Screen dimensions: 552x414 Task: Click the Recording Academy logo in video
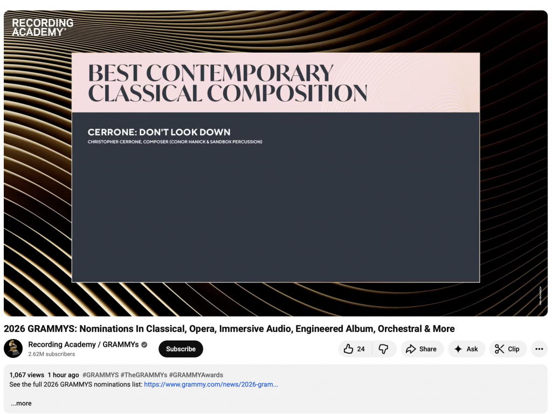point(43,27)
